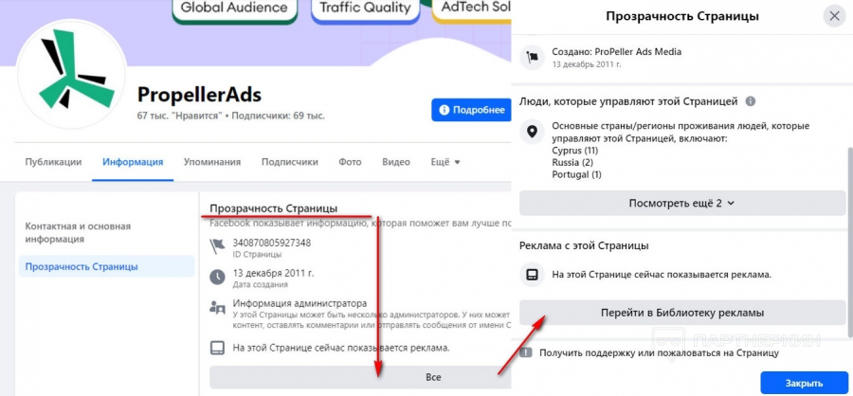Switch to the Упоминания tab

click(212, 162)
